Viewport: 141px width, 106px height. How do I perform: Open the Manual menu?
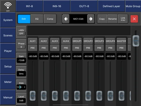pos(8,97)
